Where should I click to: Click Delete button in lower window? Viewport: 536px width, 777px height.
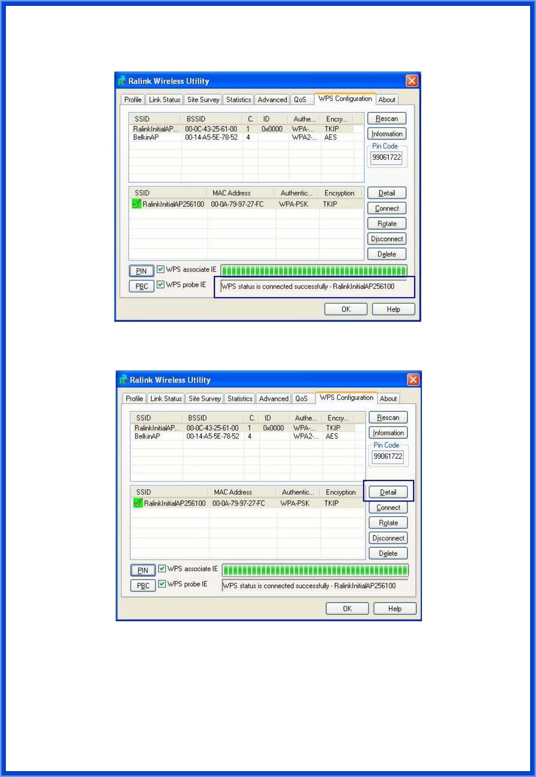(x=388, y=553)
